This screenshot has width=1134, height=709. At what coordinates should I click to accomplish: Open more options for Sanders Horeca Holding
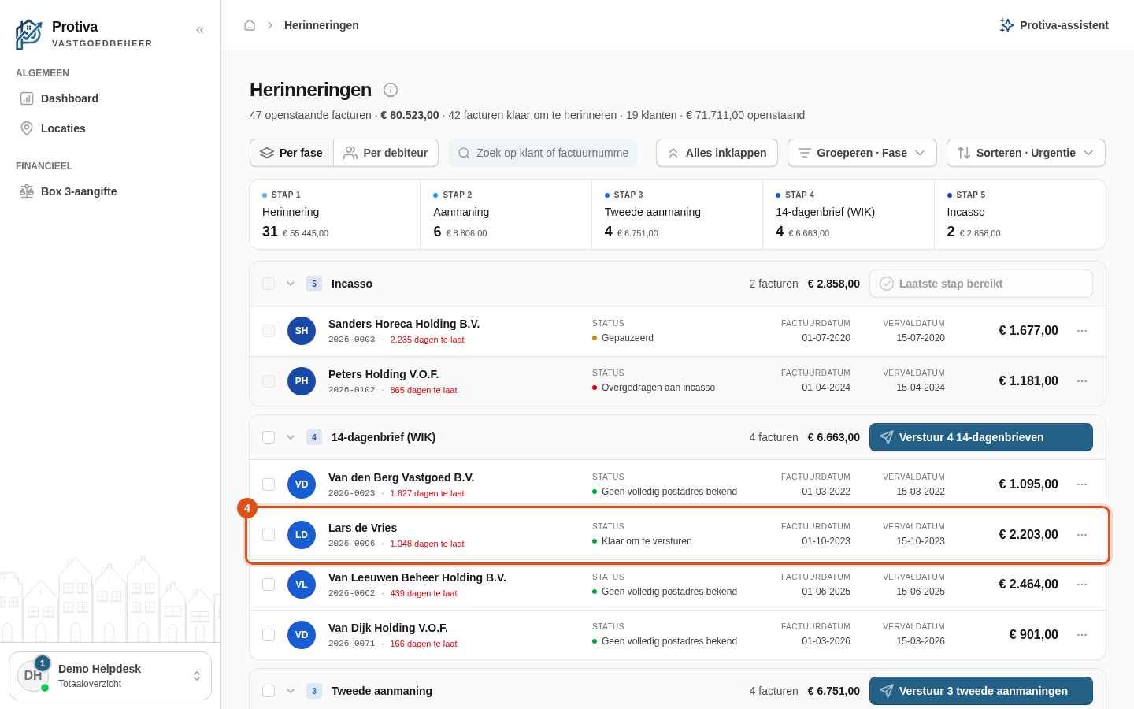tap(1082, 331)
